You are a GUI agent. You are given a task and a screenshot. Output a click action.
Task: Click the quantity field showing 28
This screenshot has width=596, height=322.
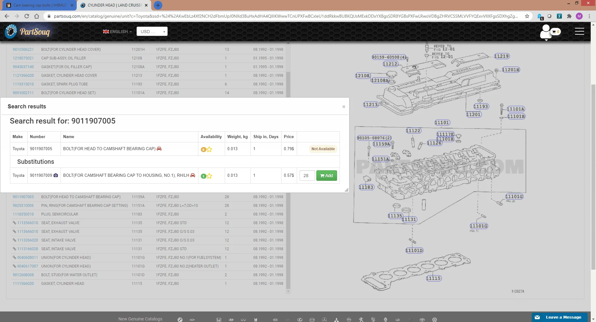coord(307,176)
